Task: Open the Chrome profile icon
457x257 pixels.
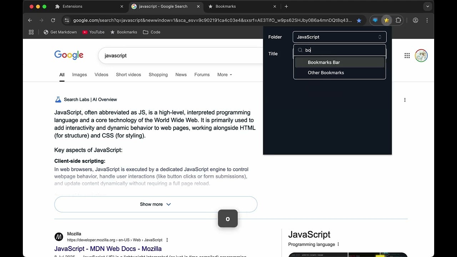Action: point(416,20)
